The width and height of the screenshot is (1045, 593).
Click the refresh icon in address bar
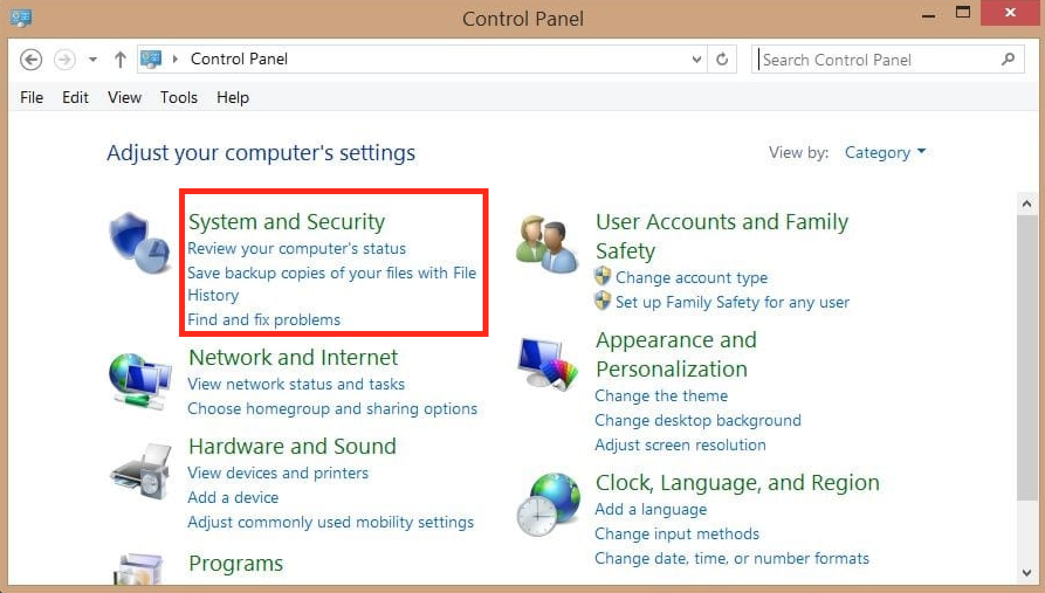(722, 59)
